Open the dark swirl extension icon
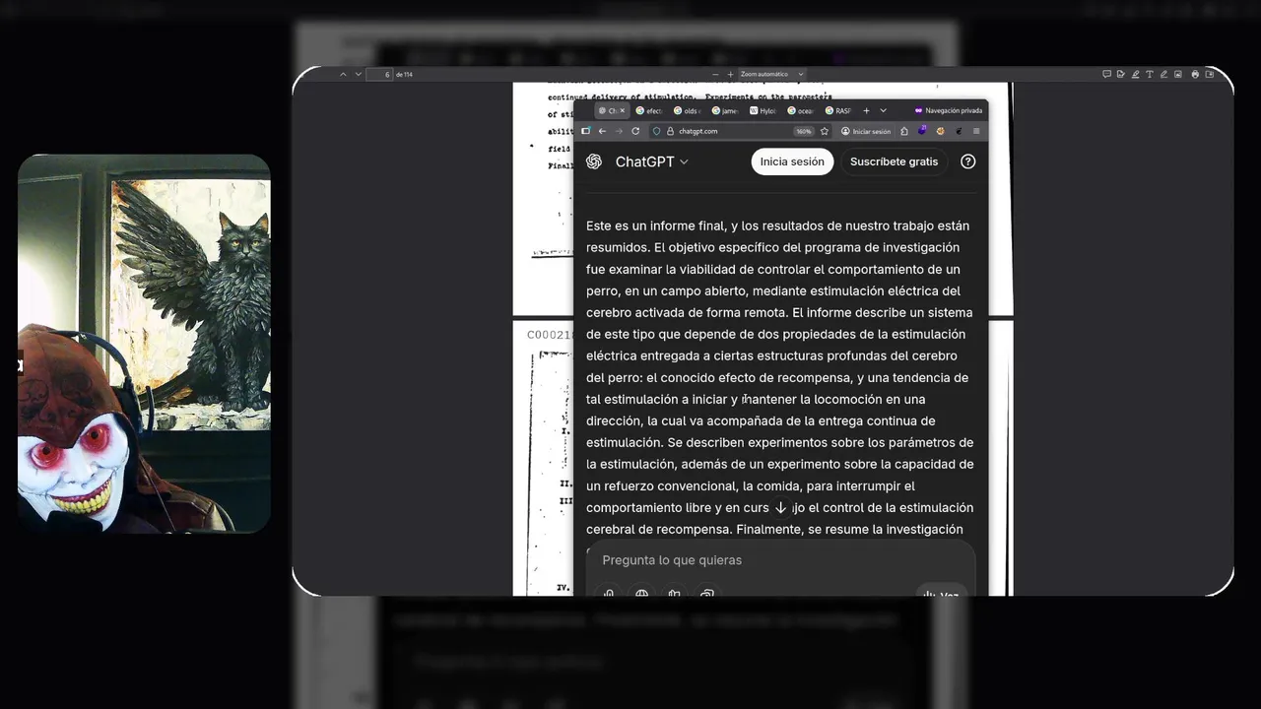1261x709 pixels. [959, 131]
